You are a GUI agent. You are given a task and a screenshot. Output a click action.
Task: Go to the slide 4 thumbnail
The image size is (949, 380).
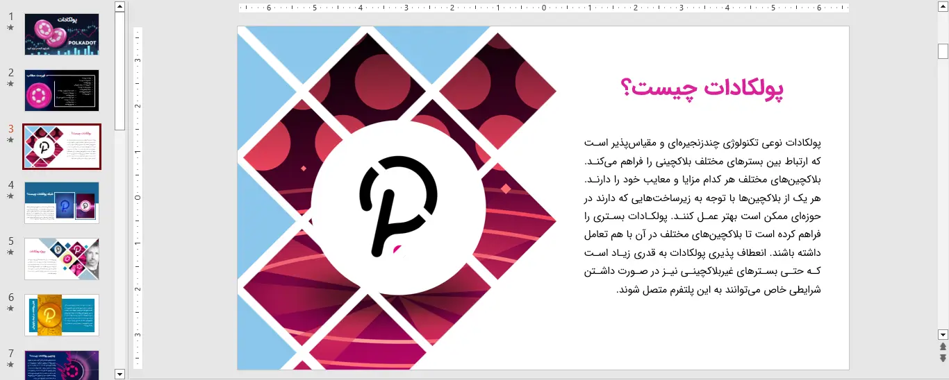coord(62,202)
